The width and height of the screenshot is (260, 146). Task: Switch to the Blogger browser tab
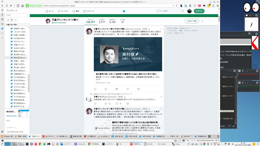(7, 136)
